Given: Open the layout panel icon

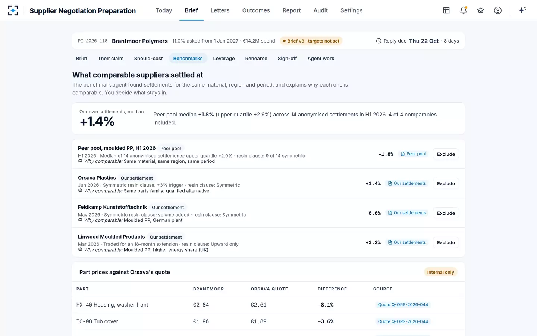Looking at the screenshot, I should [x=446, y=10].
